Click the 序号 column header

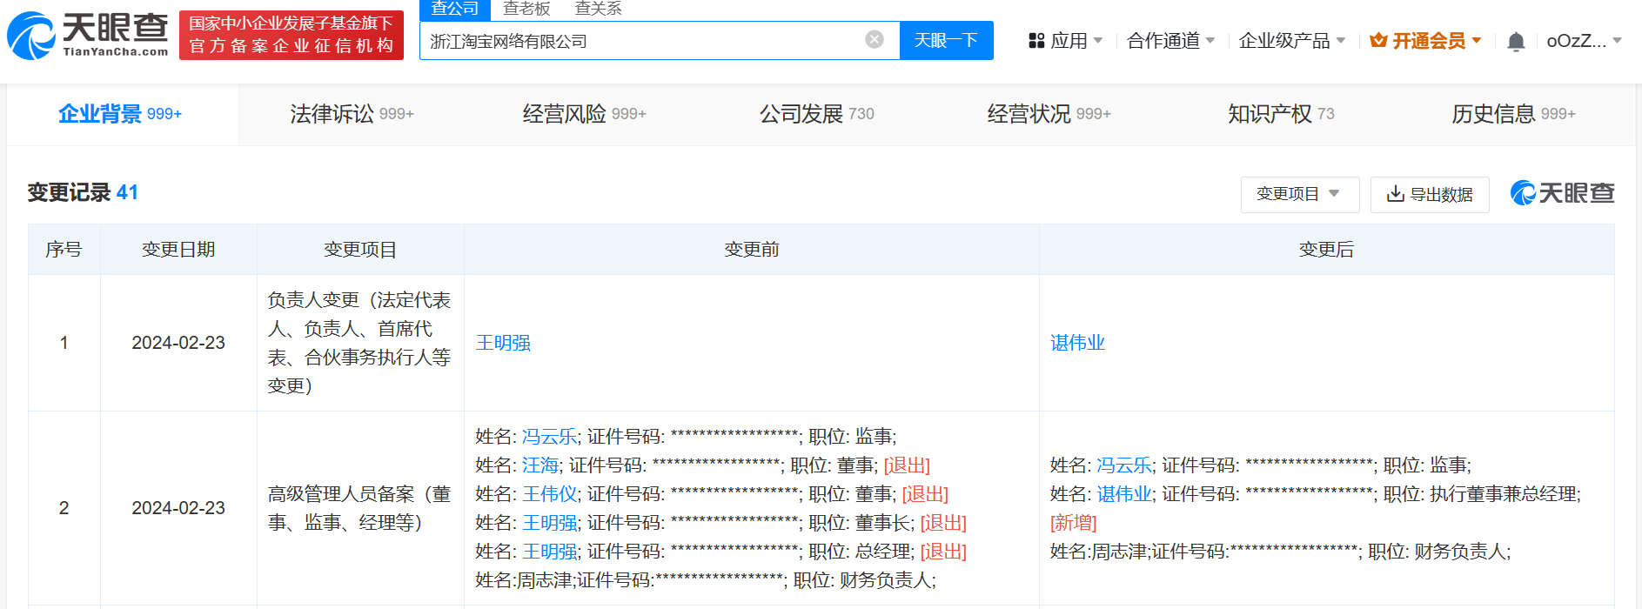coord(64,250)
